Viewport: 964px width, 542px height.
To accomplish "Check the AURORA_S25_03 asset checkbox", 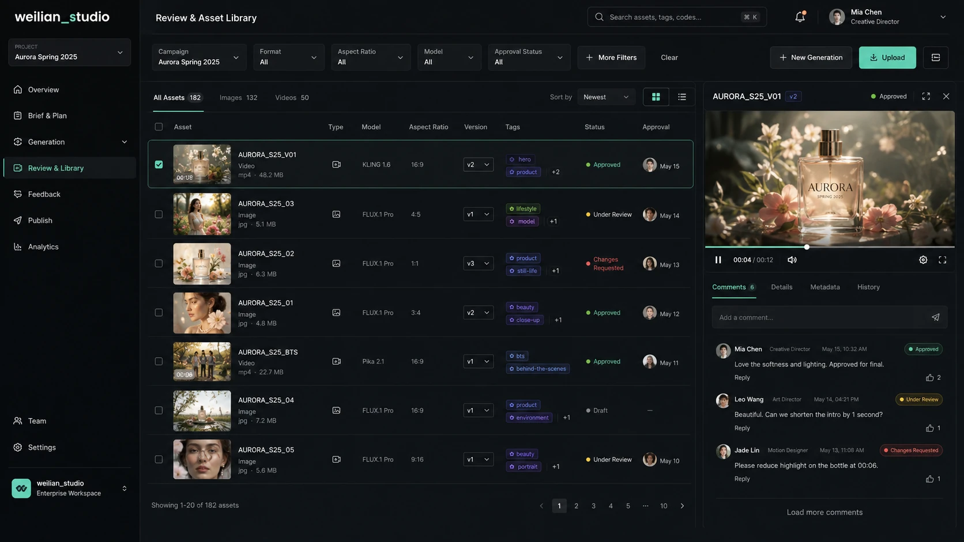I will (159, 214).
